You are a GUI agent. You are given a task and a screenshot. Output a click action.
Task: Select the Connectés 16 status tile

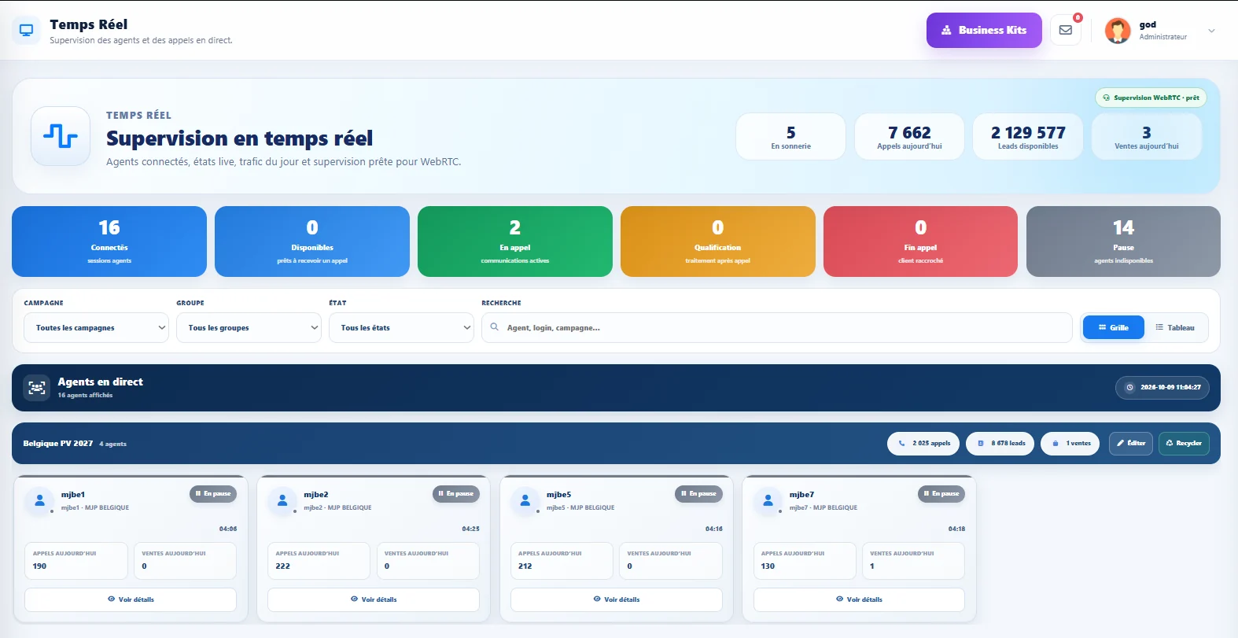[x=109, y=242]
